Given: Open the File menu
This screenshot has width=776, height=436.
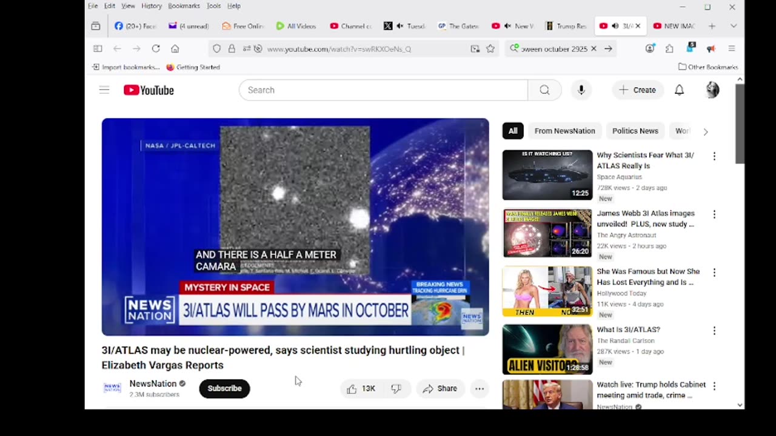Looking at the screenshot, I should (x=93, y=6).
